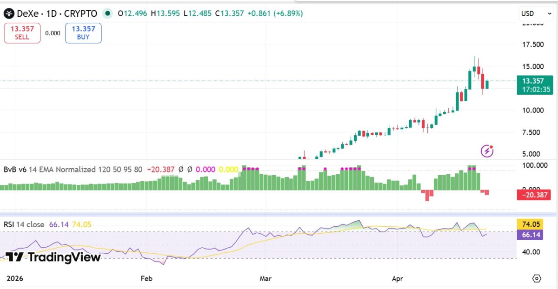Click the green market status dot
This screenshot has height=289, width=558.
click(x=107, y=14)
